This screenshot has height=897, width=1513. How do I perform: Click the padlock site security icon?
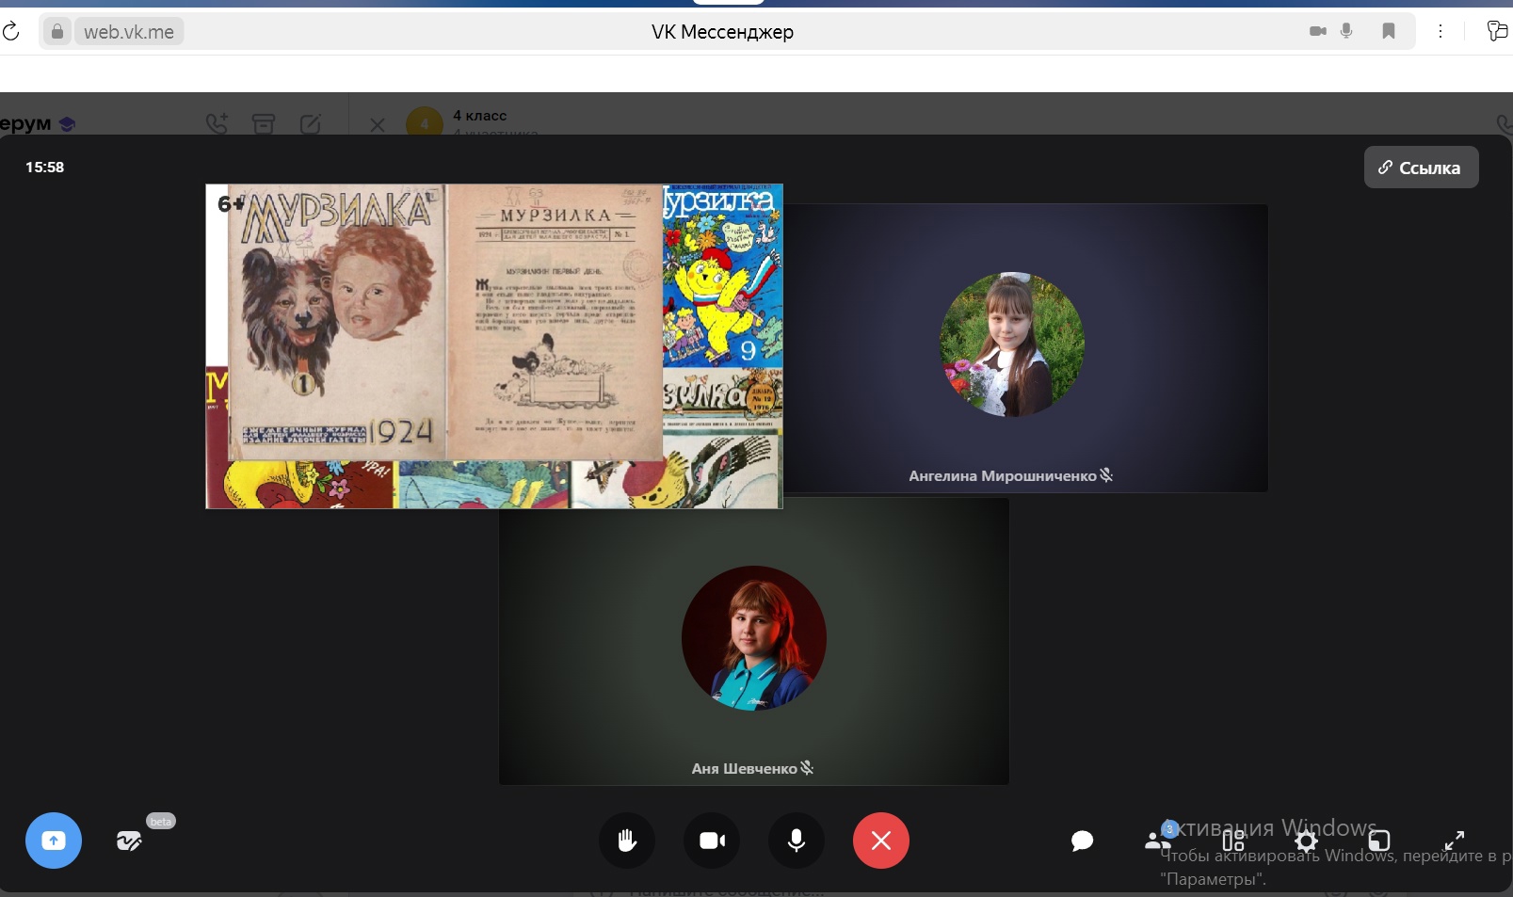point(57,32)
